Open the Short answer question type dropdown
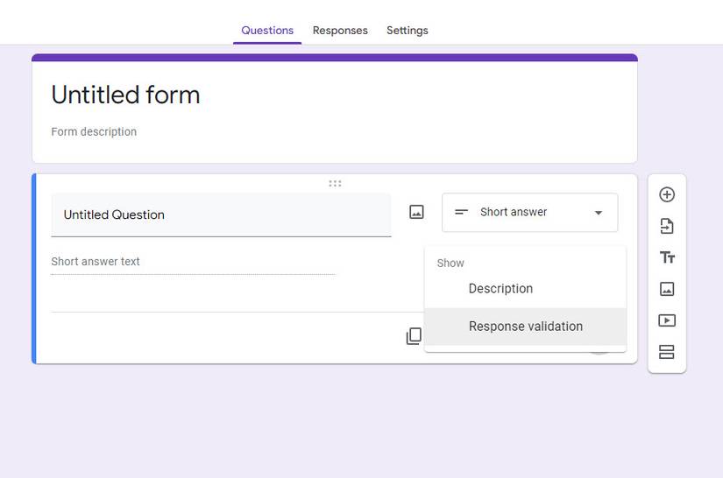This screenshot has height=478, width=723. [529, 213]
